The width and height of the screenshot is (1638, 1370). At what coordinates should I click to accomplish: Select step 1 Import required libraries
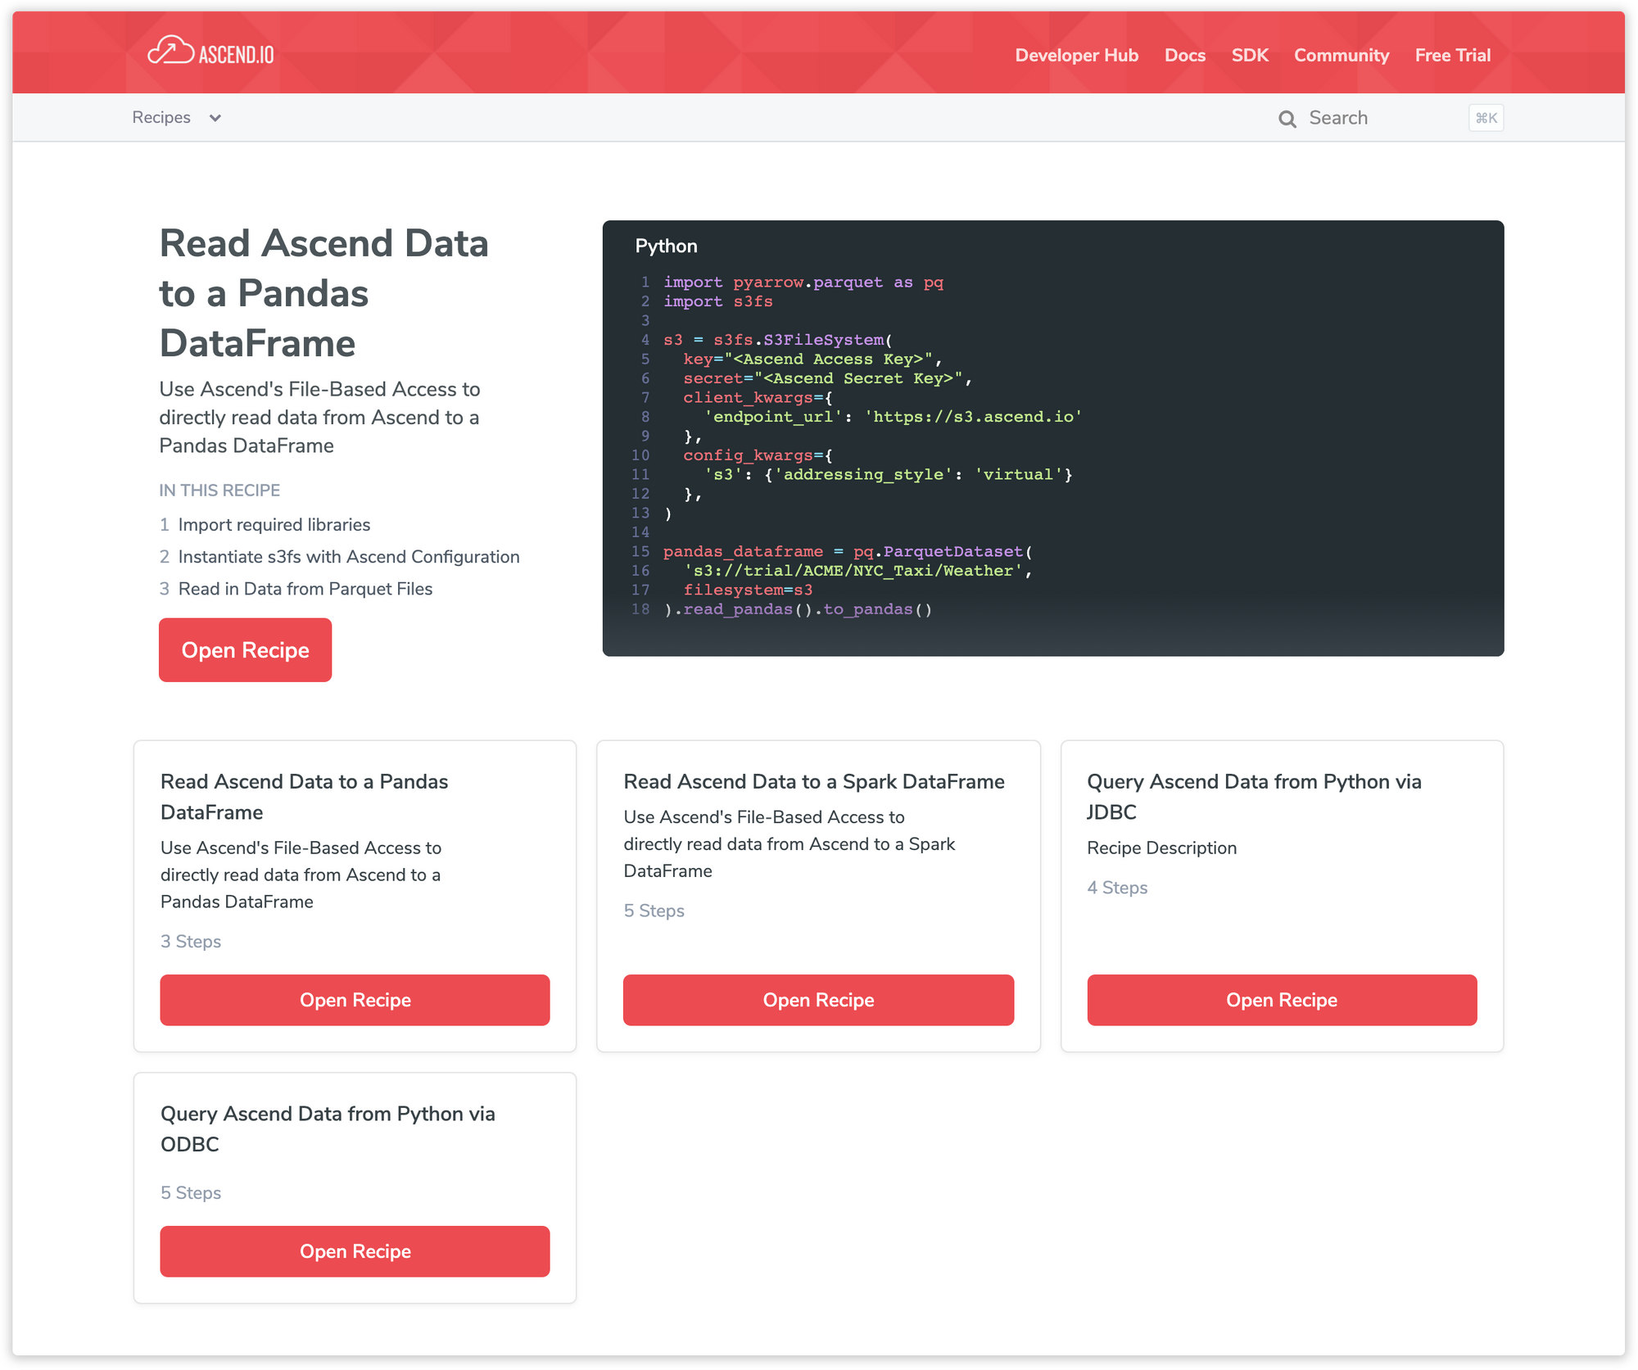[265, 525]
